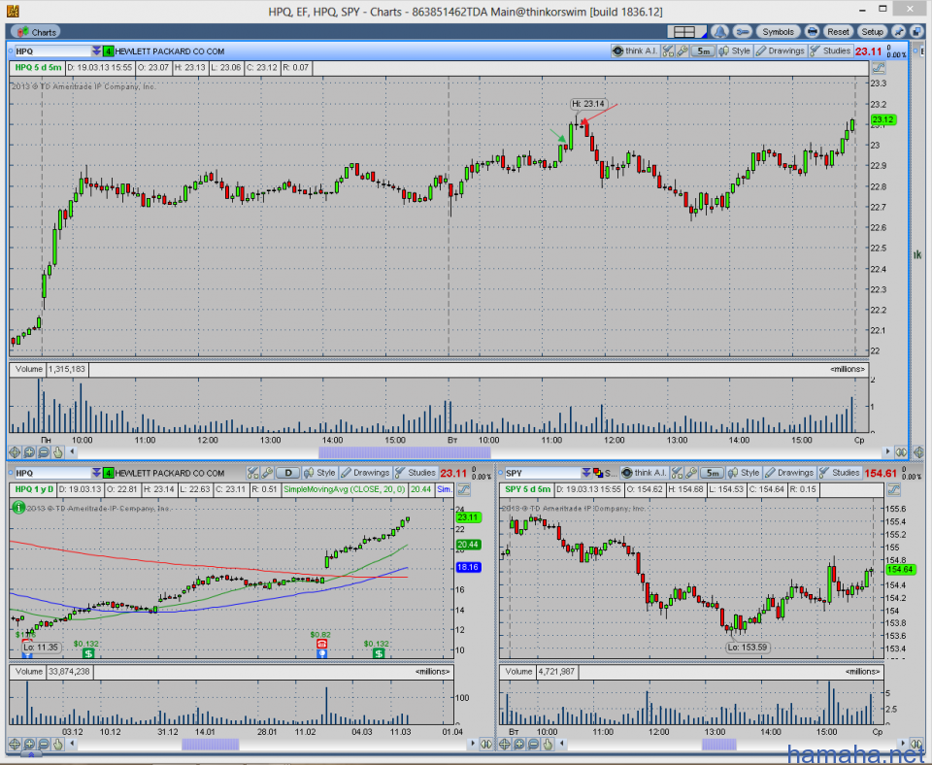This screenshot has width=932, height=765.
Task: Click the daily chart horizontal scrollbar thumb
Action: 210,745
